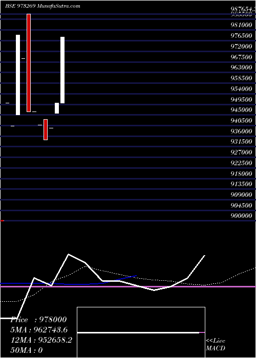Click the 'Price : 978000' readout
The height and width of the screenshot is (358, 256).
point(38,320)
